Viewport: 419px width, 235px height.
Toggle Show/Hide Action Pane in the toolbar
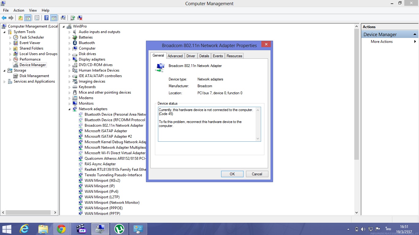(54, 18)
